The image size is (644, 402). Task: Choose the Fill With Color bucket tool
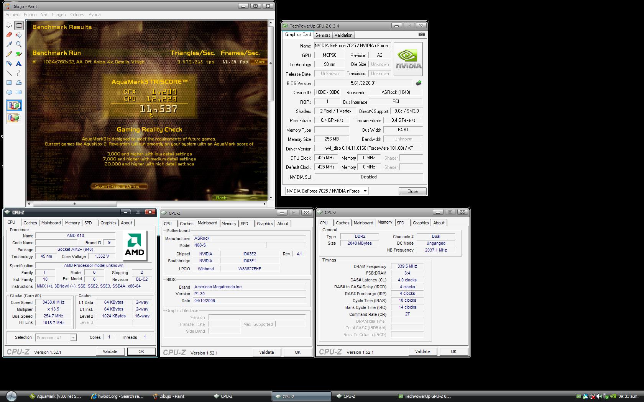click(19, 35)
